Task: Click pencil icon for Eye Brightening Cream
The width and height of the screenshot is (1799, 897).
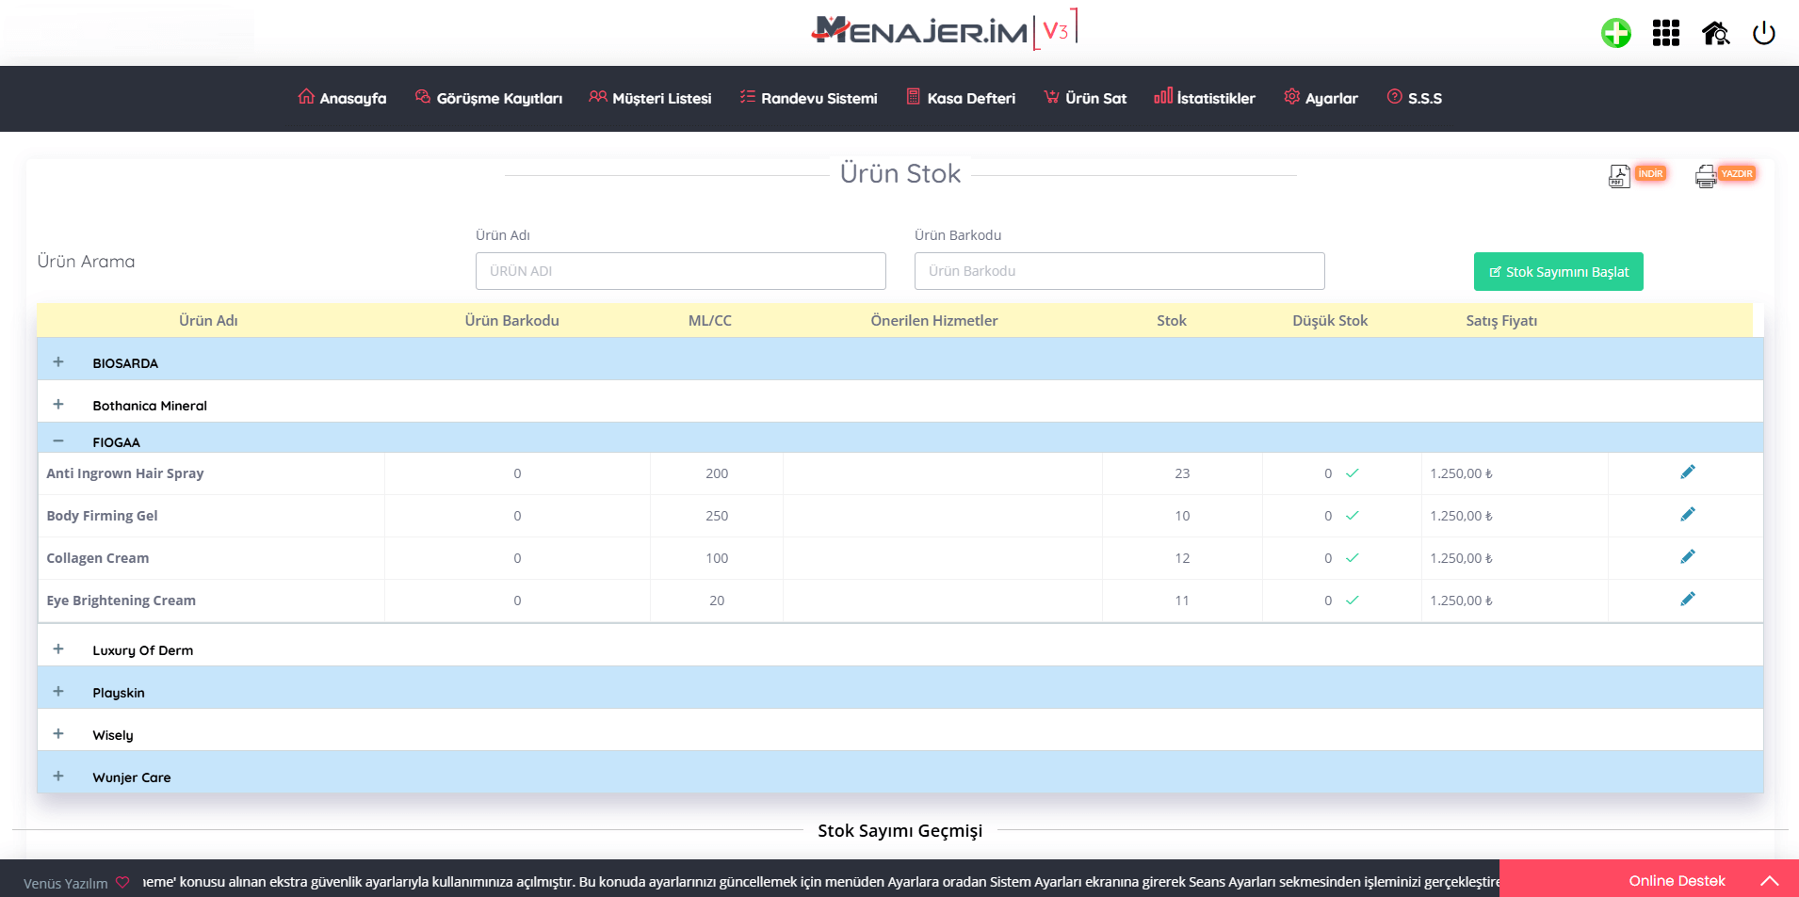Action: (1687, 600)
